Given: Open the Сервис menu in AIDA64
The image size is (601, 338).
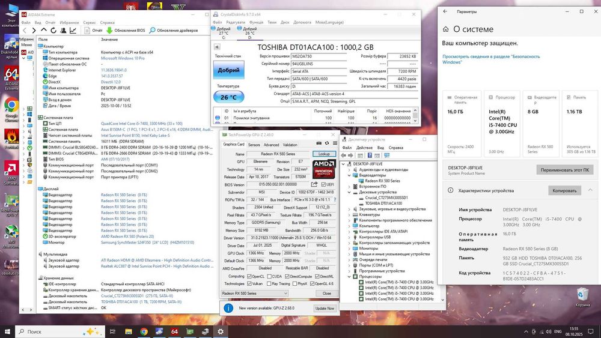Looking at the screenshot, I should pos(90,23).
